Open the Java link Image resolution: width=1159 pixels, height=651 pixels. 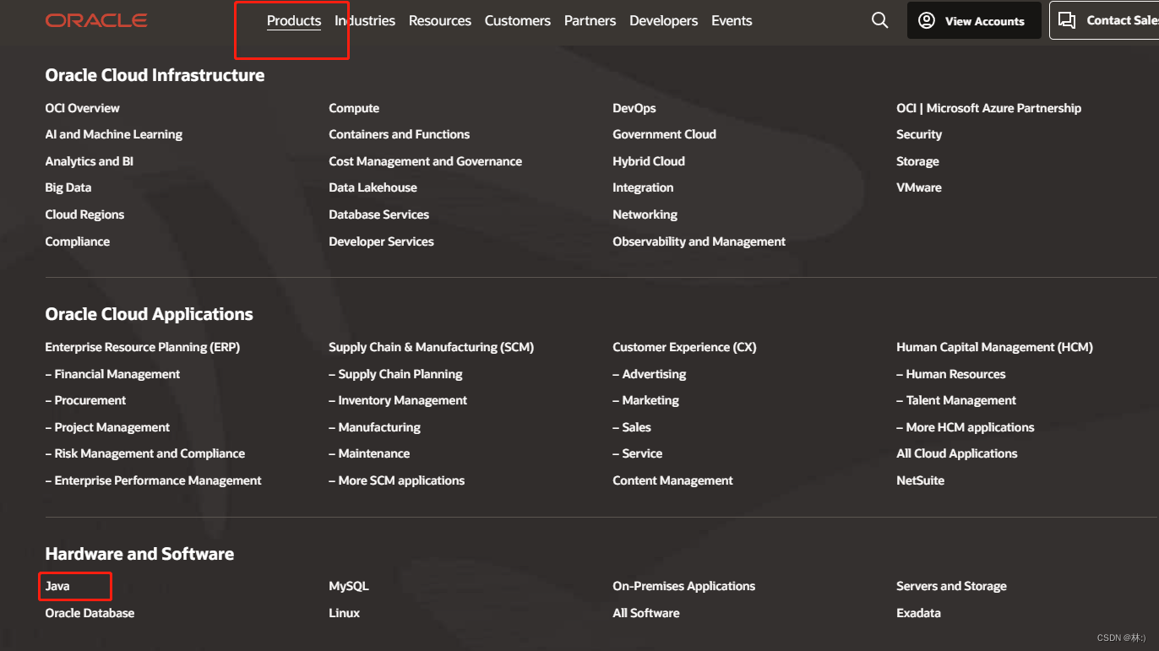tap(57, 586)
